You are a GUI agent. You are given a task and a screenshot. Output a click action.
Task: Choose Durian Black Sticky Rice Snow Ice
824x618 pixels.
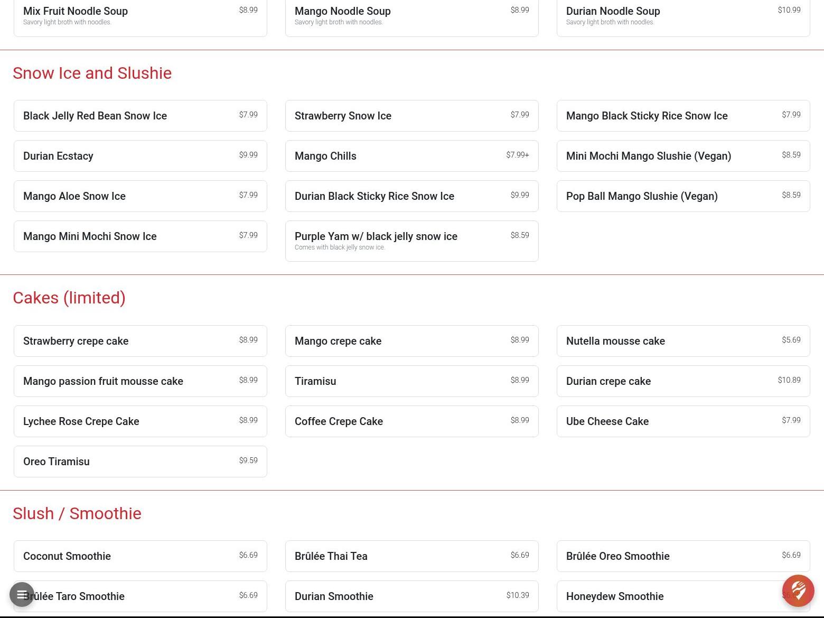[x=412, y=196]
